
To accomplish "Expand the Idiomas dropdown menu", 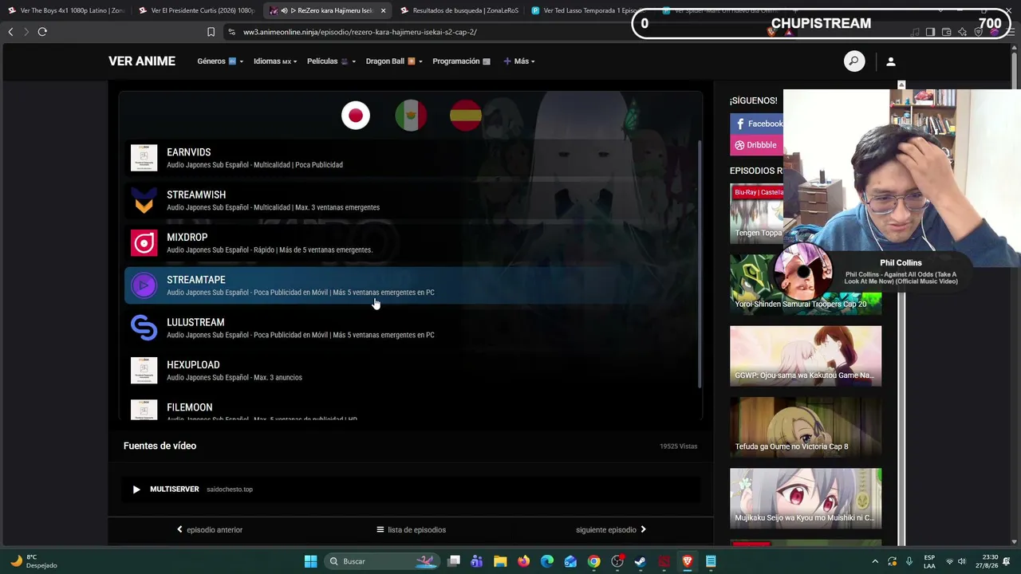I will pyautogui.click(x=275, y=61).
